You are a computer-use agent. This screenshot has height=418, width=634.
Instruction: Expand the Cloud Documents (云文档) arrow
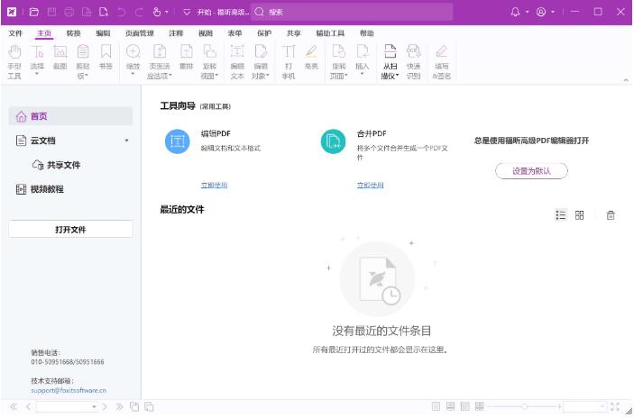pos(126,141)
